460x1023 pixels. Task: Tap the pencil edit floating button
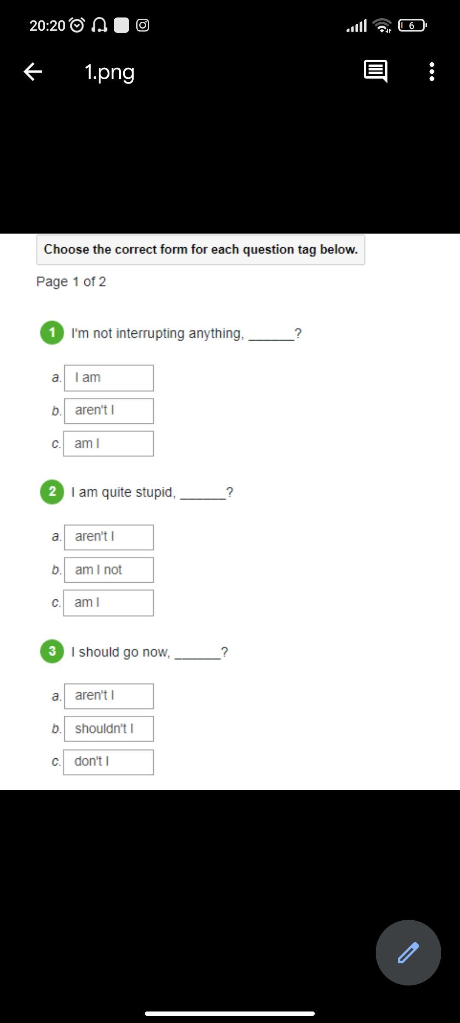point(408,952)
